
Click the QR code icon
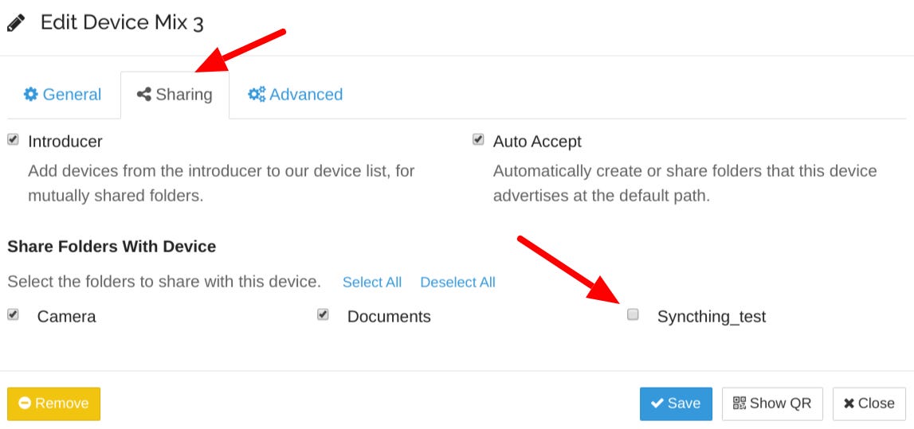click(739, 404)
